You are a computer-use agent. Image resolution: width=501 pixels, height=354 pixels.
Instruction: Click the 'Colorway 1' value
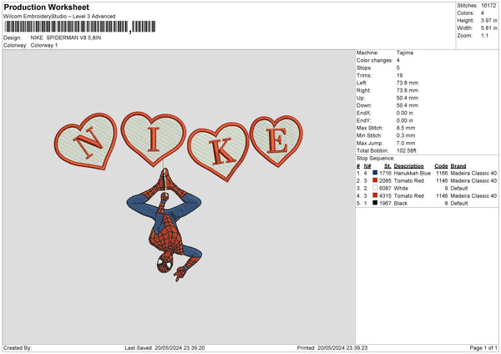click(x=44, y=45)
